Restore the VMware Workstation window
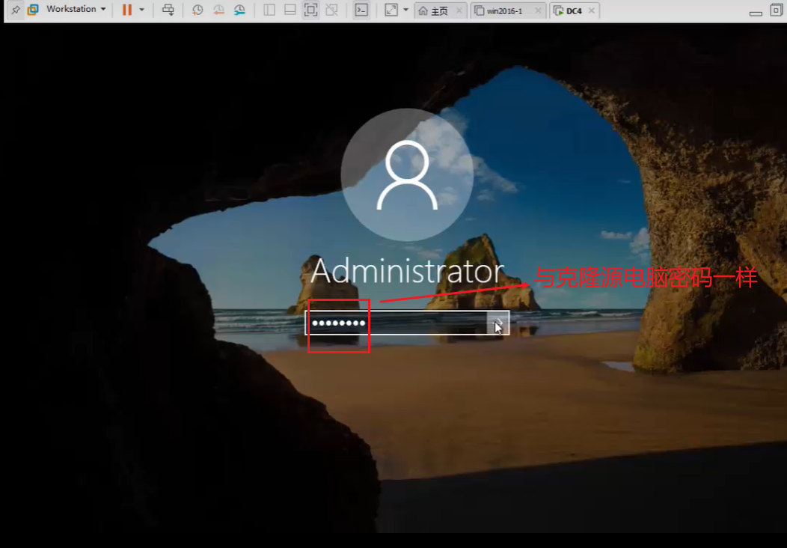The height and width of the screenshot is (548, 787). [x=776, y=10]
